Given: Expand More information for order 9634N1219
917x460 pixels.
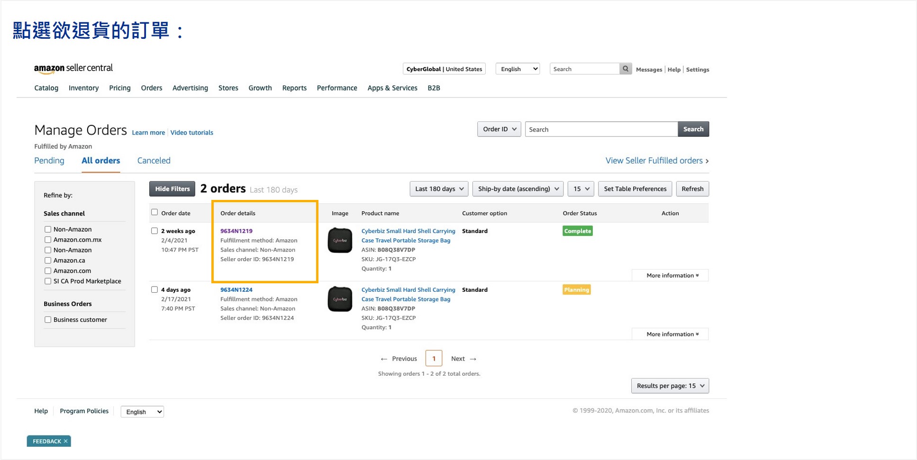Looking at the screenshot, I should tap(670, 275).
